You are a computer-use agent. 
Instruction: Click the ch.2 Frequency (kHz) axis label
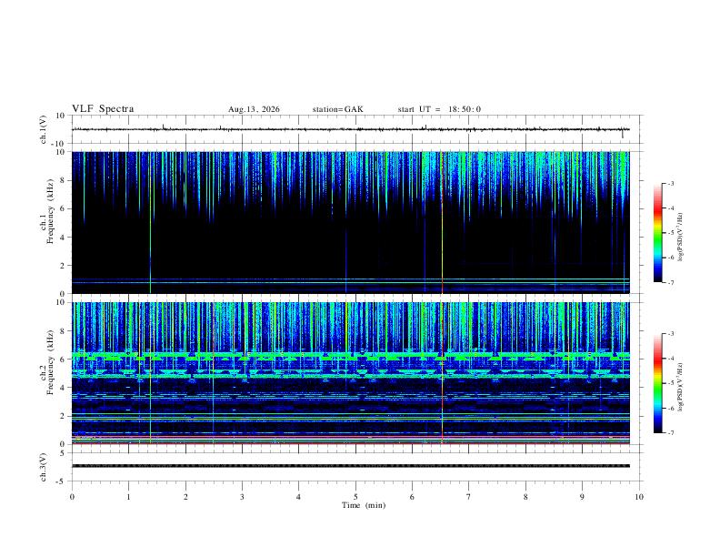tap(46, 362)
